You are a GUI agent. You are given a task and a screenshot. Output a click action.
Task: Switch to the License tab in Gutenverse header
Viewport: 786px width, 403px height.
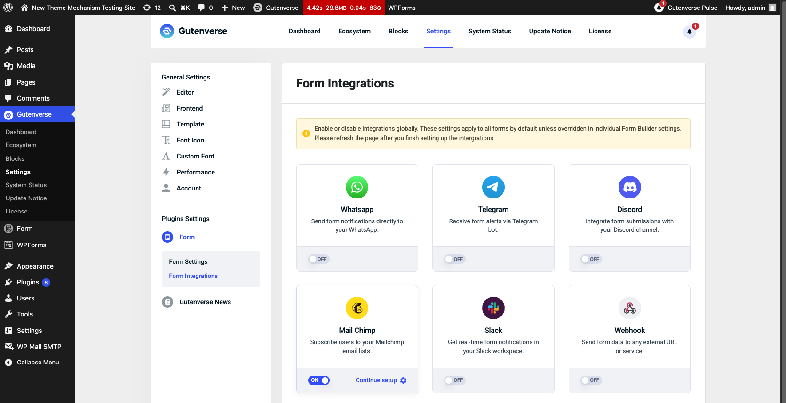tap(600, 31)
